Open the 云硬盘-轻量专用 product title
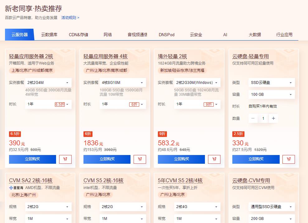Viewport: 308px width, 223px height. [x=250, y=57]
